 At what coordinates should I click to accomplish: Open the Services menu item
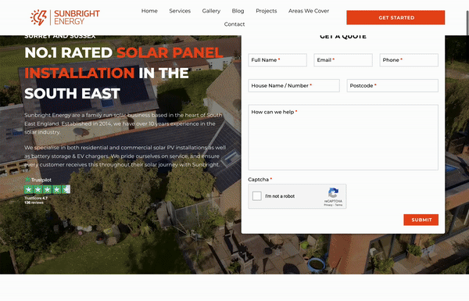coord(180,11)
